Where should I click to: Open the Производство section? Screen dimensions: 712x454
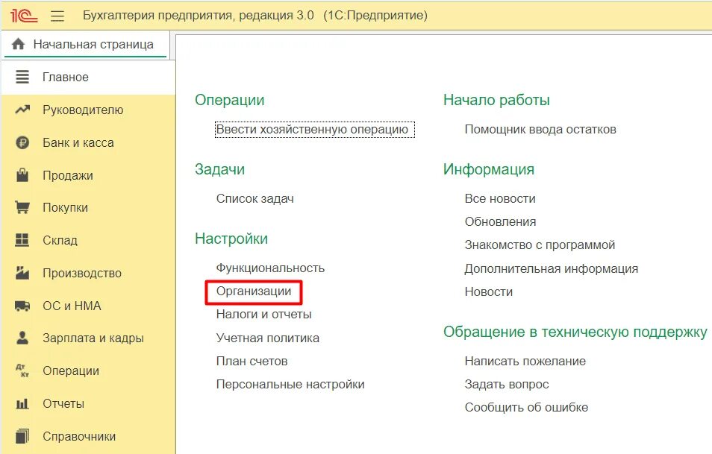(x=89, y=273)
